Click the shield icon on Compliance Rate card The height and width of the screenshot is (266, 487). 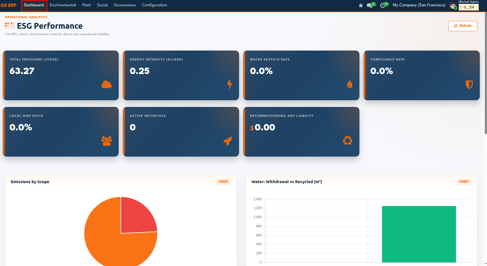[469, 85]
